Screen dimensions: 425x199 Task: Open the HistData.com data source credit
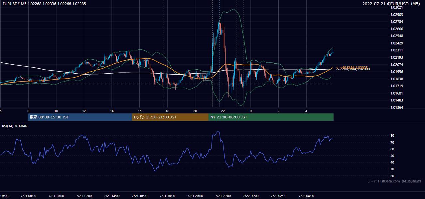[394, 181]
